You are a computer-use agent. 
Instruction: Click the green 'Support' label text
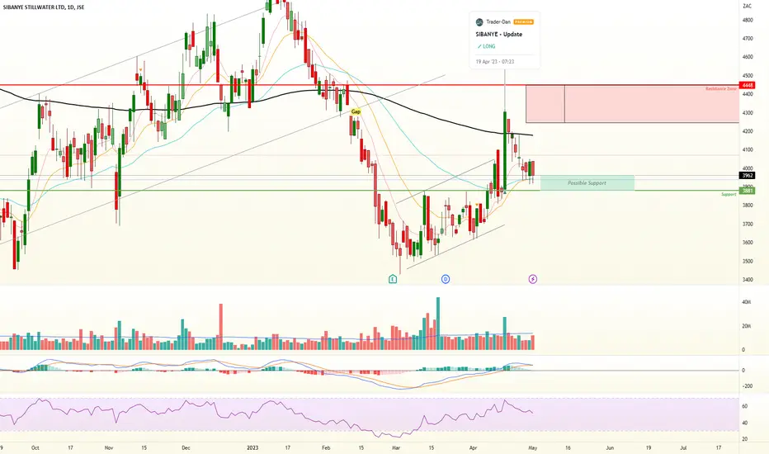729,194
